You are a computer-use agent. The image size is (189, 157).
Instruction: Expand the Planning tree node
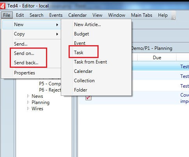[28, 102]
